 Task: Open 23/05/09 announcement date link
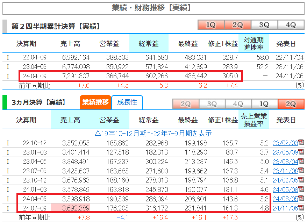point(285,152)
